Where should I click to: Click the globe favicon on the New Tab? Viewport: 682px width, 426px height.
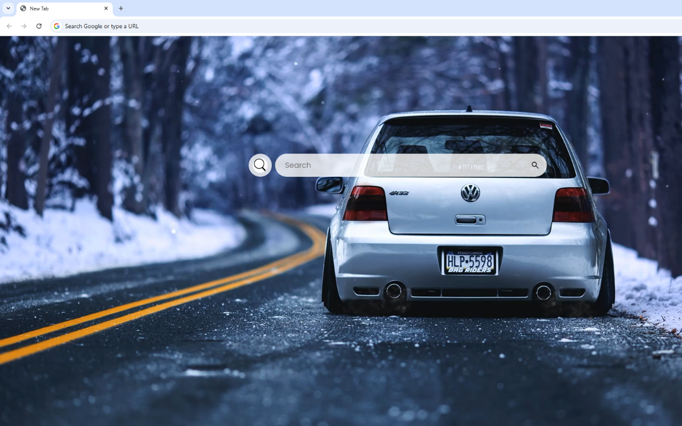pyautogui.click(x=23, y=9)
